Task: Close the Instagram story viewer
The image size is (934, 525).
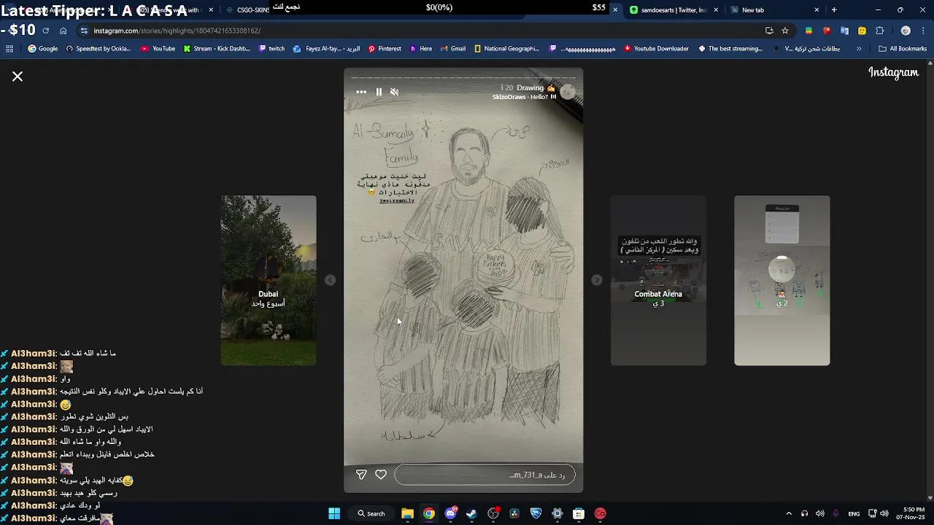Action: [18, 77]
